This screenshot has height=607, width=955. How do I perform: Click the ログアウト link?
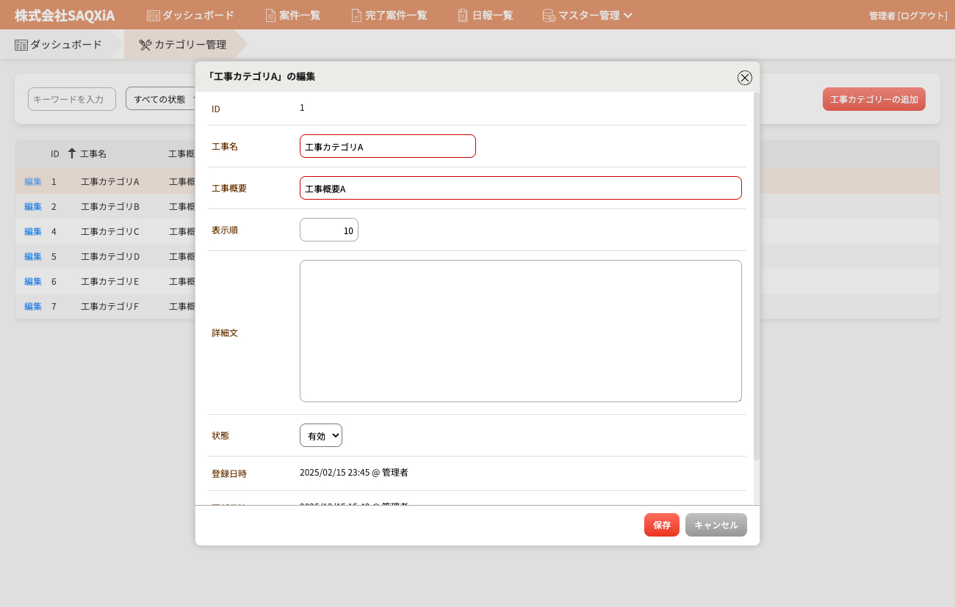pyautogui.click(x=923, y=15)
